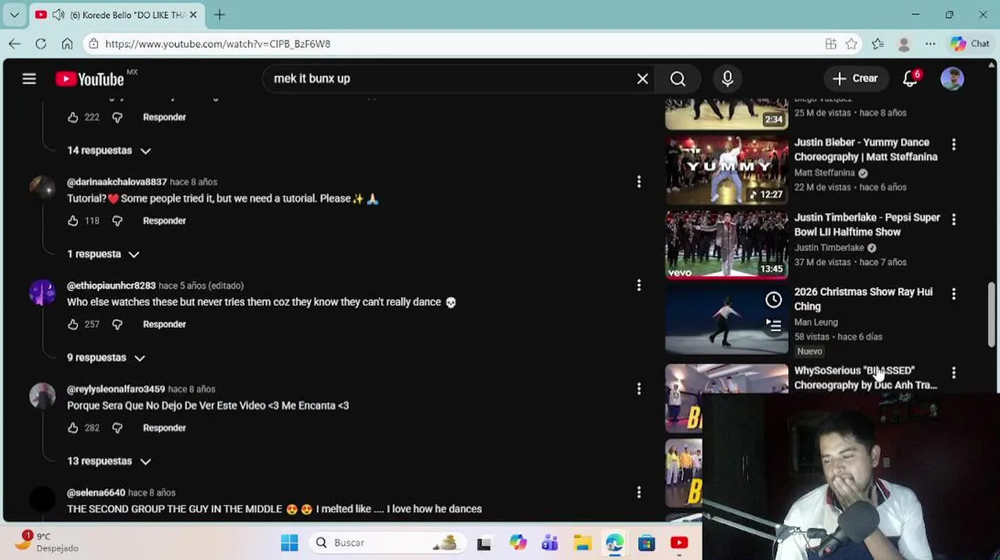Open @selena6640 channel link

coord(96,492)
